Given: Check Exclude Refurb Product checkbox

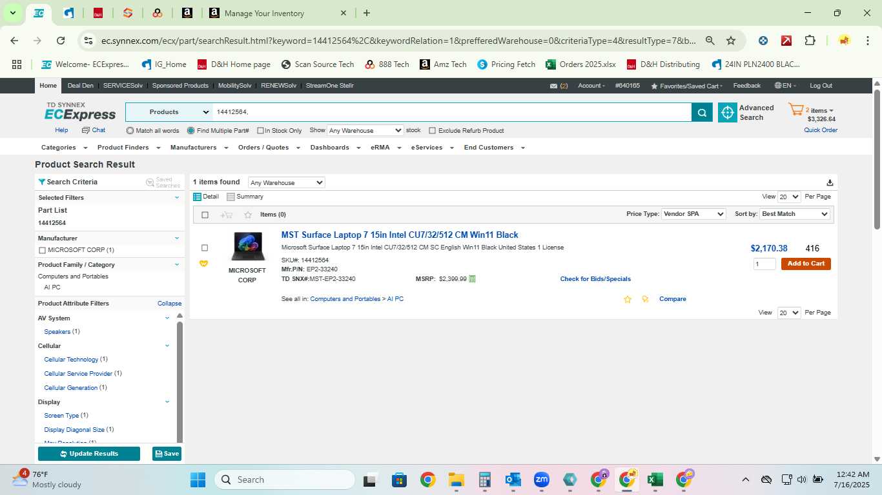Looking at the screenshot, I should click(x=433, y=131).
